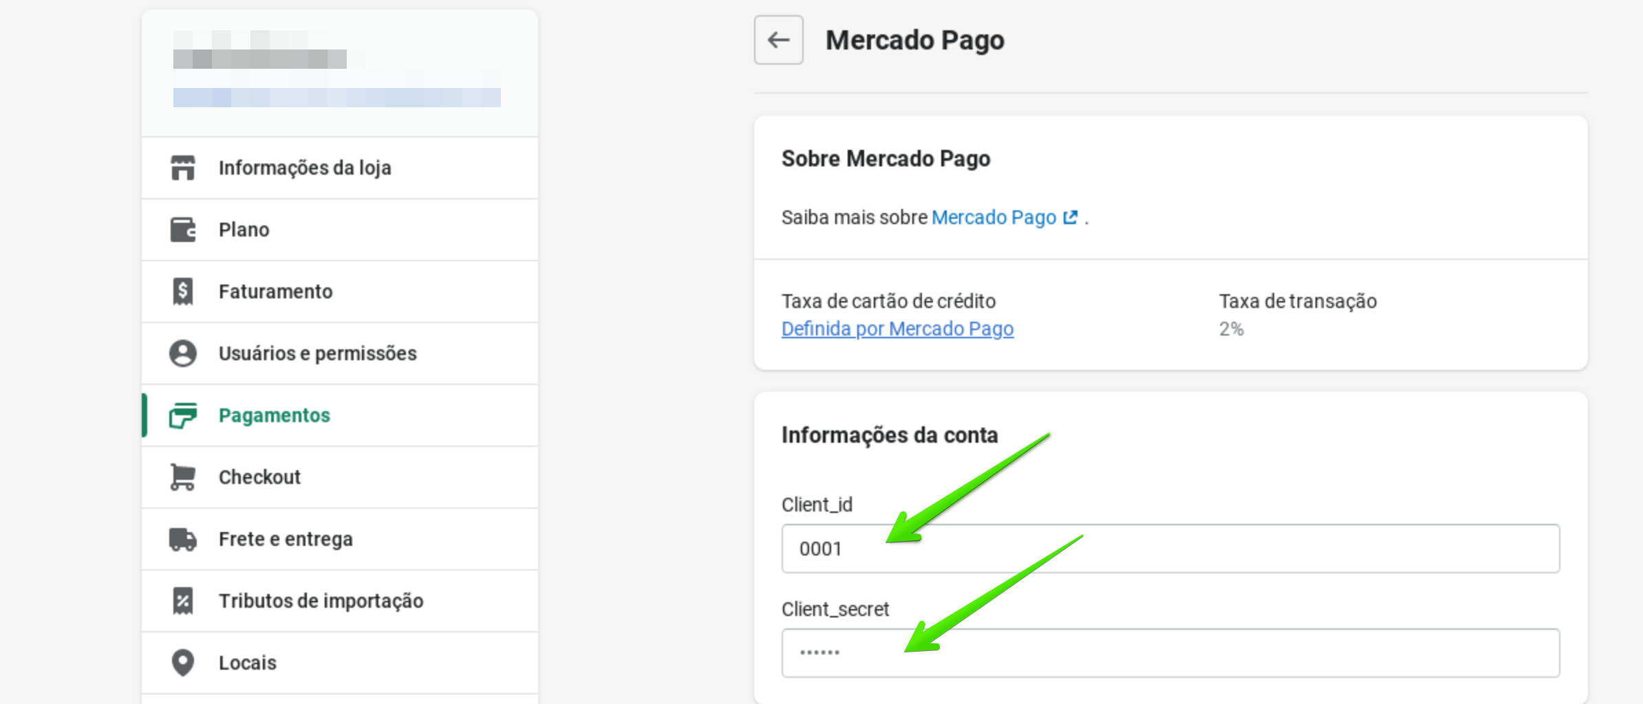Click the shopping cart icon beside Checkout
Viewport: 1643px width, 704px height.
tap(183, 477)
